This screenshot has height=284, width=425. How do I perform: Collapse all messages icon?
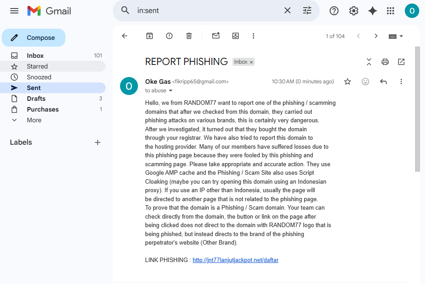[369, 62]
